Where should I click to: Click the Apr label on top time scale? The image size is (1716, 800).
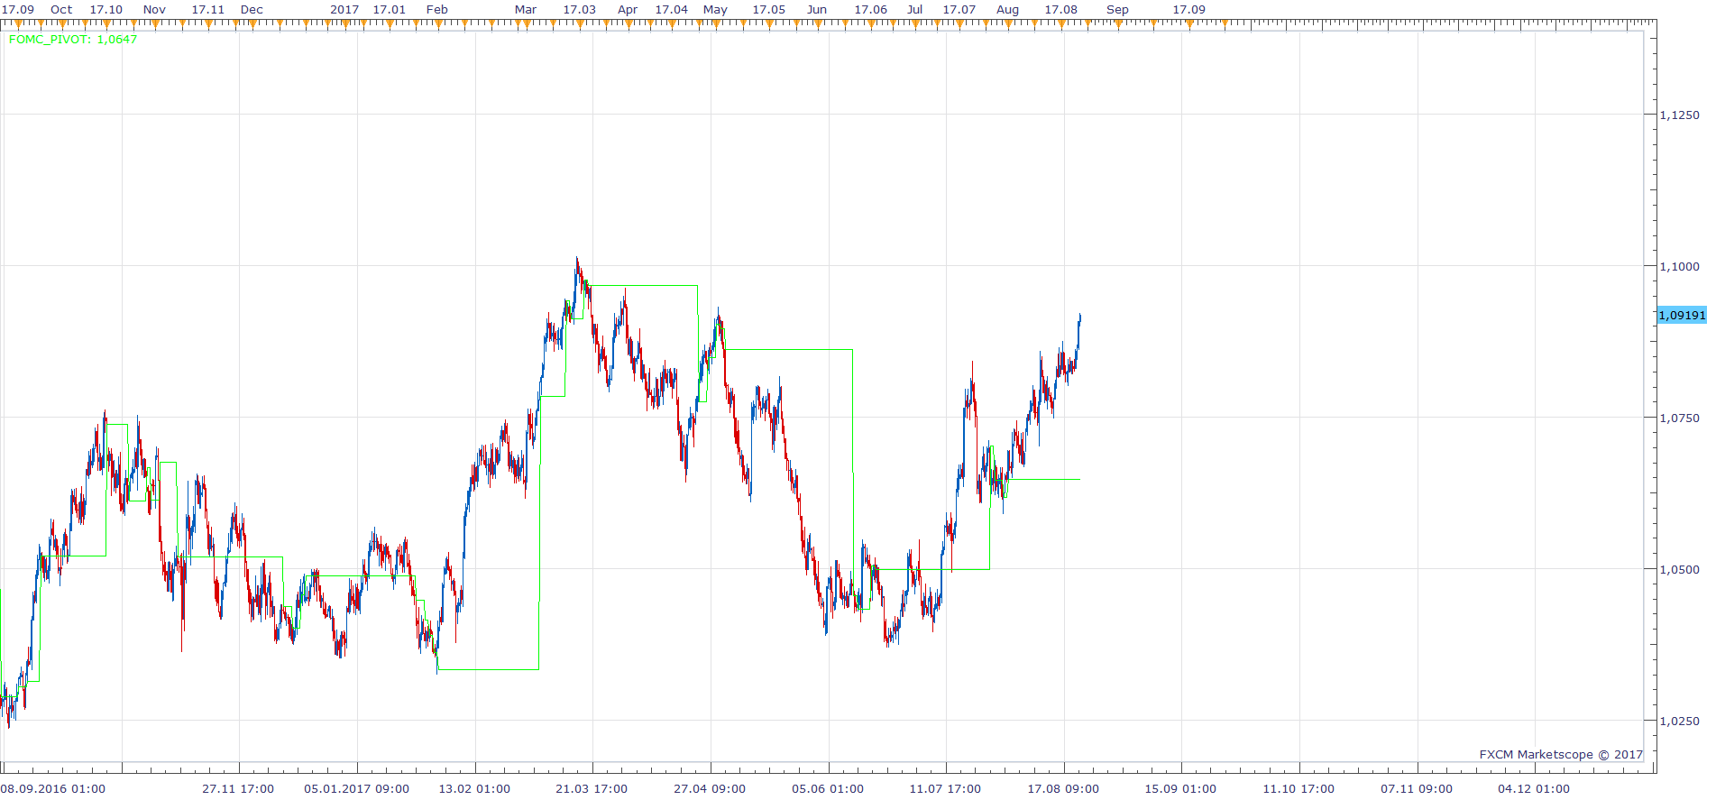pos(628,9)
